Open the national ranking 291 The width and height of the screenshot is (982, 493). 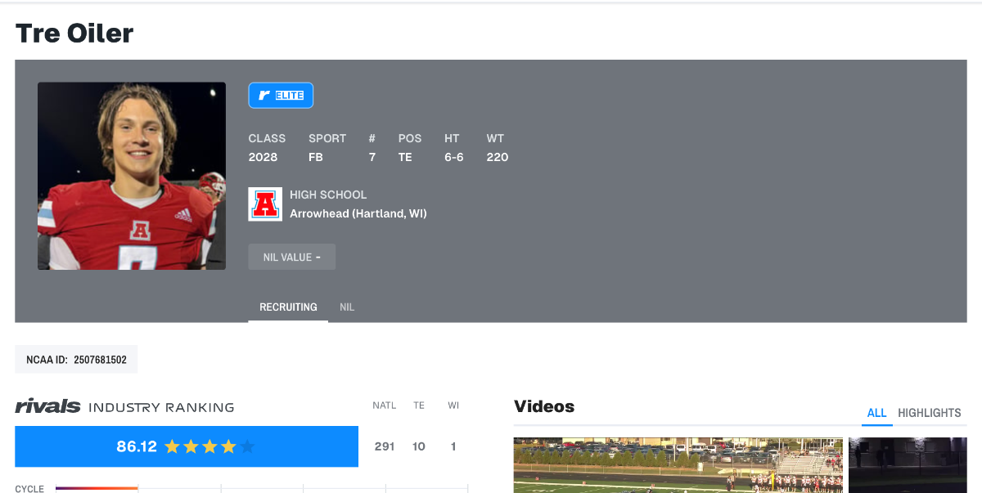(385, 446)
